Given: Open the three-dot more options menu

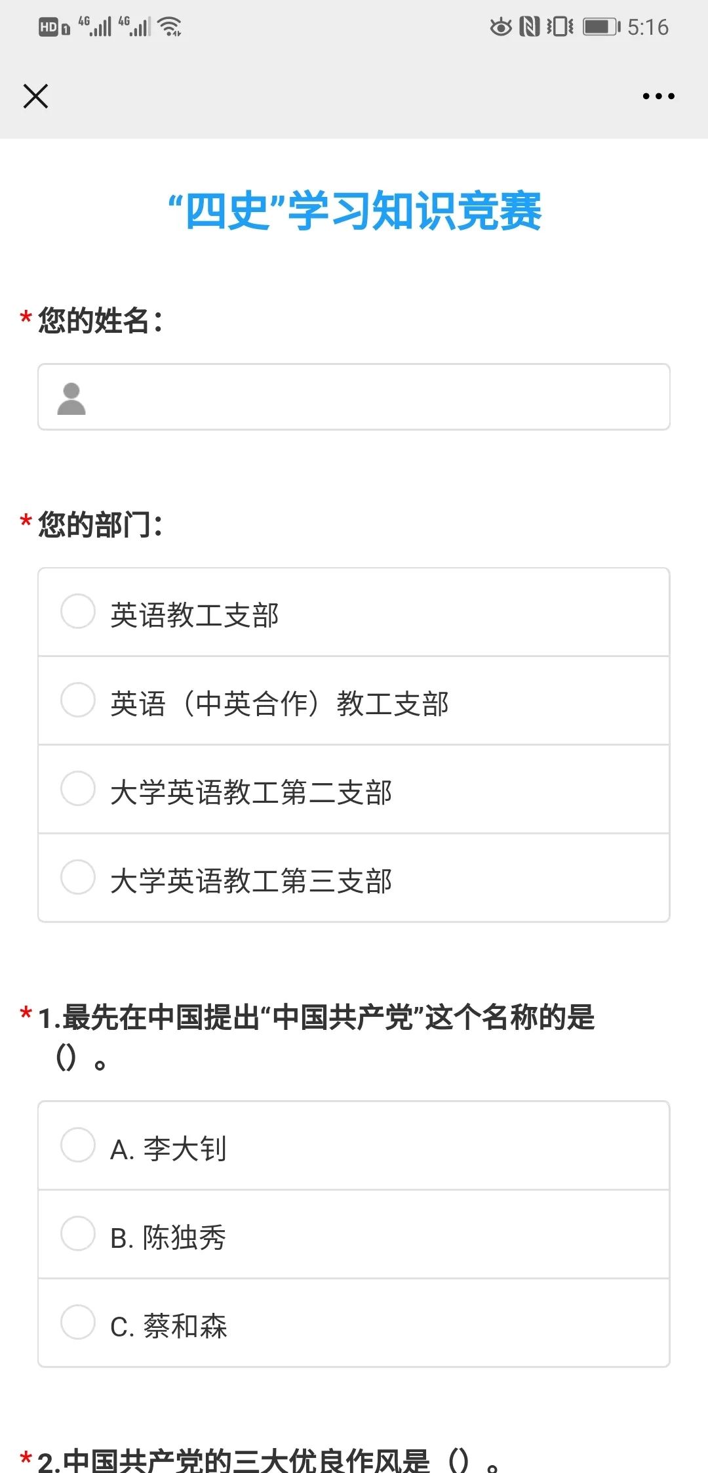Looking at the screenshot, I should pos(658,96).
